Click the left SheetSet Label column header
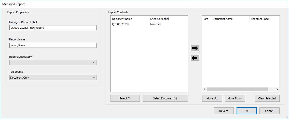This screenshot has height=119, width=289. [168, 19]
